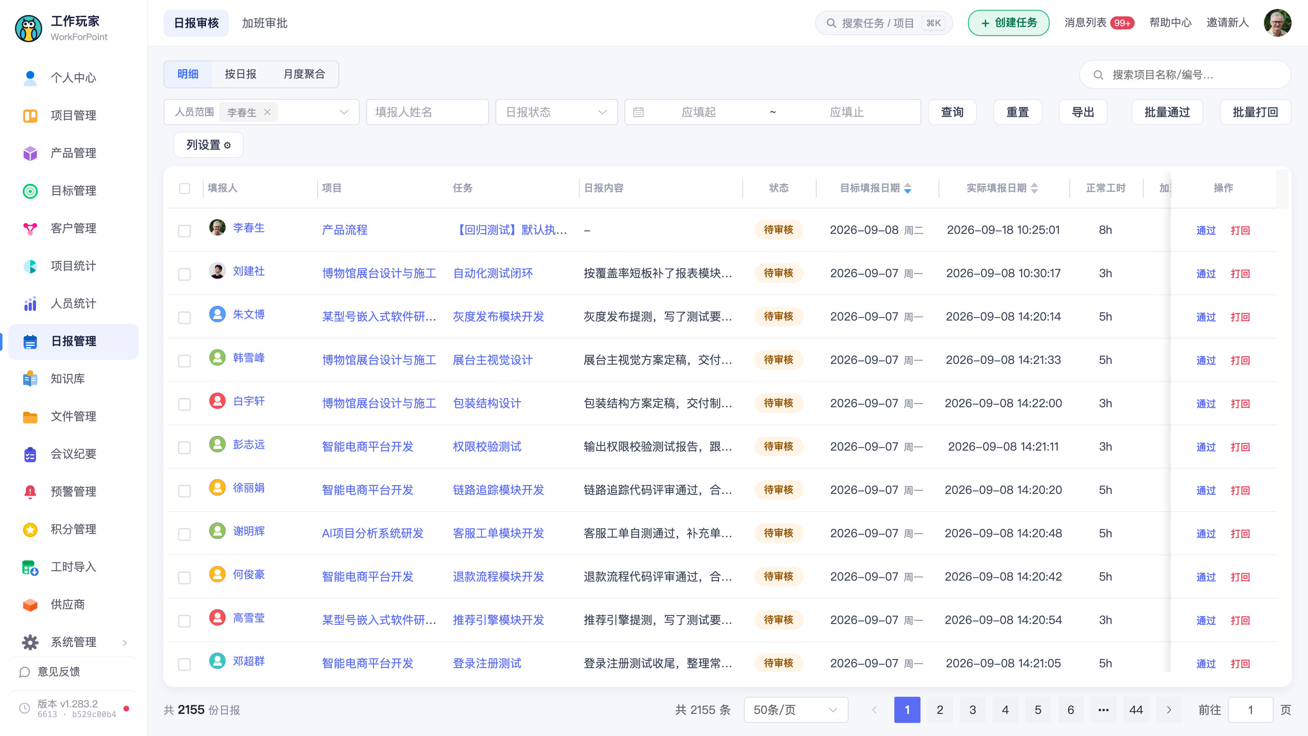
Task: Click 通过 for 李春生's report
Action: point(1206,231)
